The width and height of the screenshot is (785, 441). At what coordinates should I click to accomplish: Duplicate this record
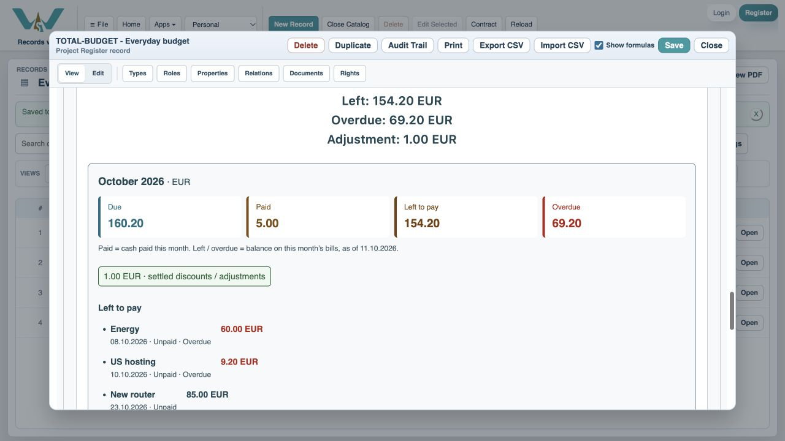pos(353,45)
